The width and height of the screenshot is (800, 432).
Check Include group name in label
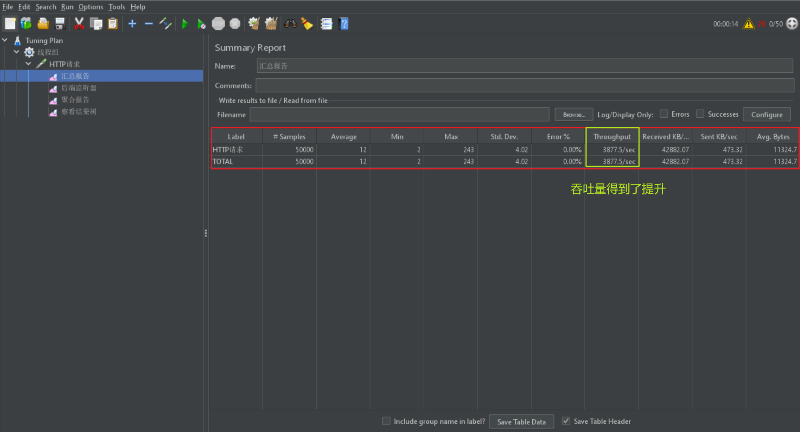pyautogui.click(x=386, y=421)
